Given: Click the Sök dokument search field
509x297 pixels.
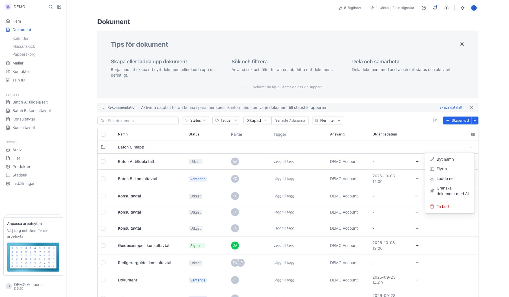Looking at the screenshot, I should pyautogui.click(x=138, y=120).
